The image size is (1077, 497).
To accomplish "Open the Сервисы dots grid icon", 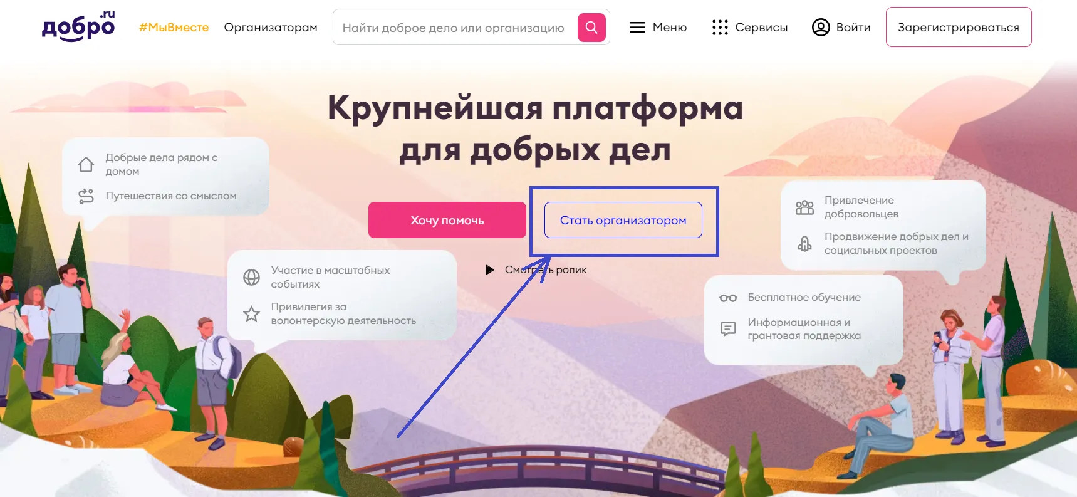I will pyautogui.click(x=720, y=28).
